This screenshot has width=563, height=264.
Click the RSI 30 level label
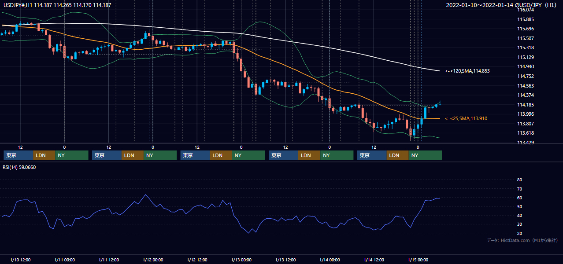pos(519,224)
